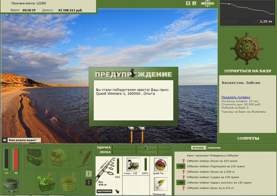
Task: Click lure icon beside Судака entry
Action: coord(181,177)
